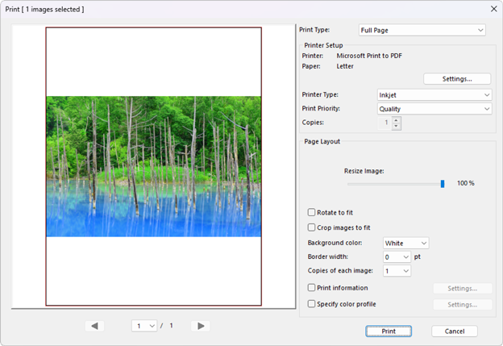Cancel the print dialog
The height and width of the screenshot is (346, 503).
454,331
